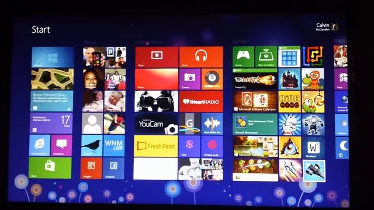Open the sleeping baby photo tile
374x210 pixels.
[x=115, y=101]
